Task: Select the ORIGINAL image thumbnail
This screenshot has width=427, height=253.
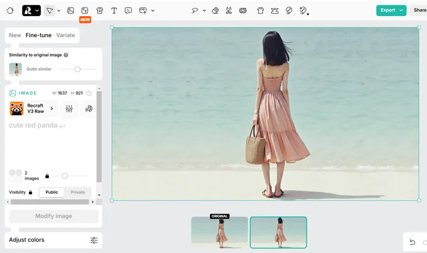Action: point(219,232)
